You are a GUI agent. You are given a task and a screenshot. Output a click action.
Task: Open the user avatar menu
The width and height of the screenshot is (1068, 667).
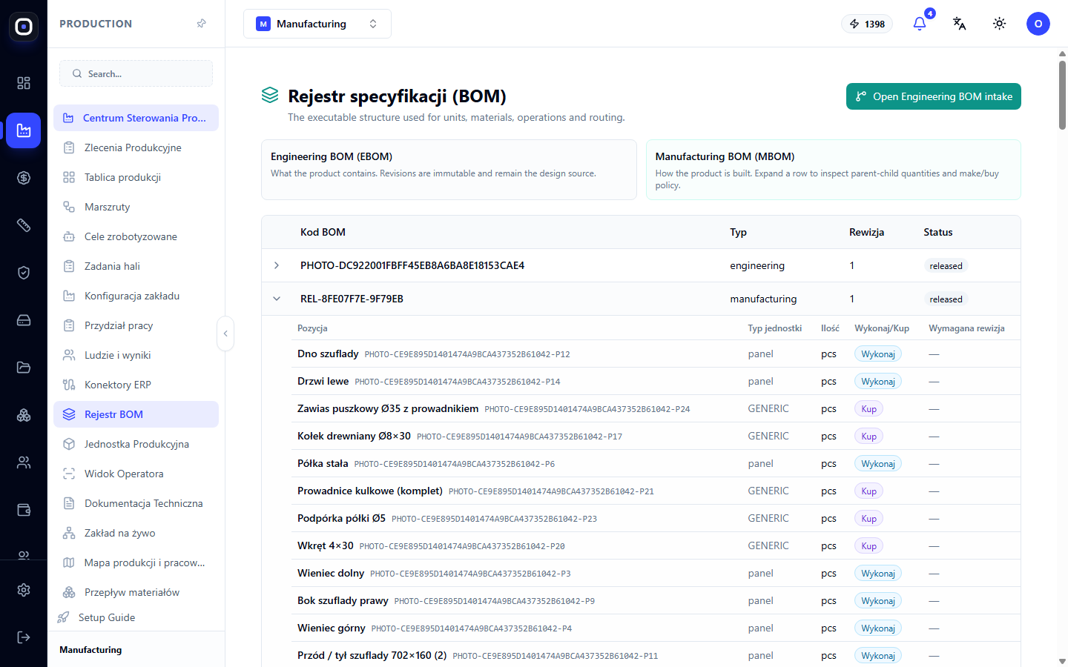(1038, 24)
